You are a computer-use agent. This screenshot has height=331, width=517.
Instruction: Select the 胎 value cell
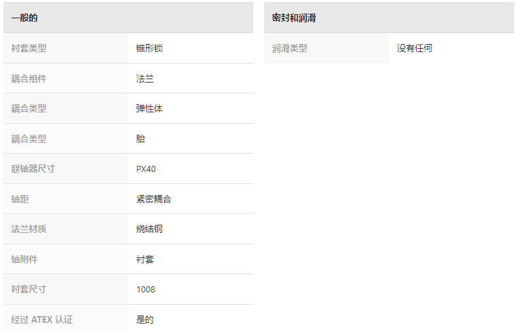click(190, 139)
